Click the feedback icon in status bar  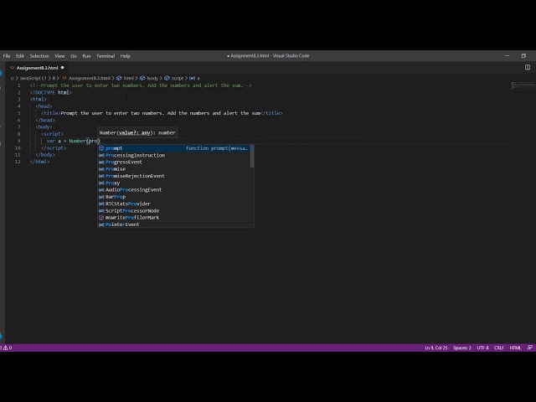[x=529, y=348]
